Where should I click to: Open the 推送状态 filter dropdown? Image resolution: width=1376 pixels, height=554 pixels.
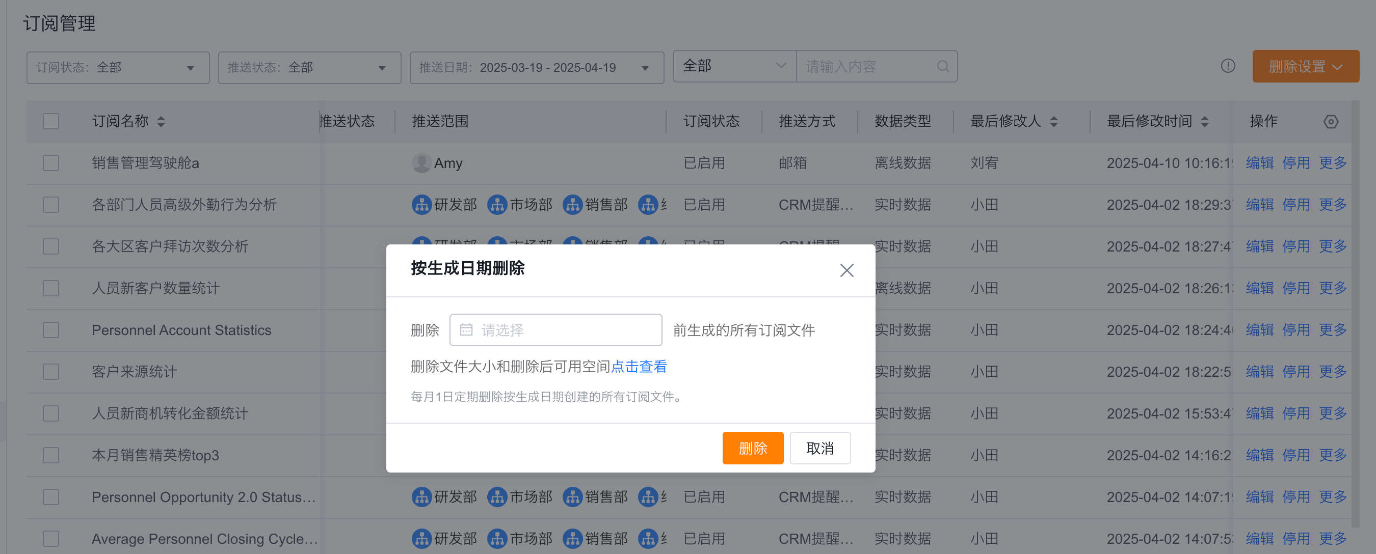tap(309, 68)
